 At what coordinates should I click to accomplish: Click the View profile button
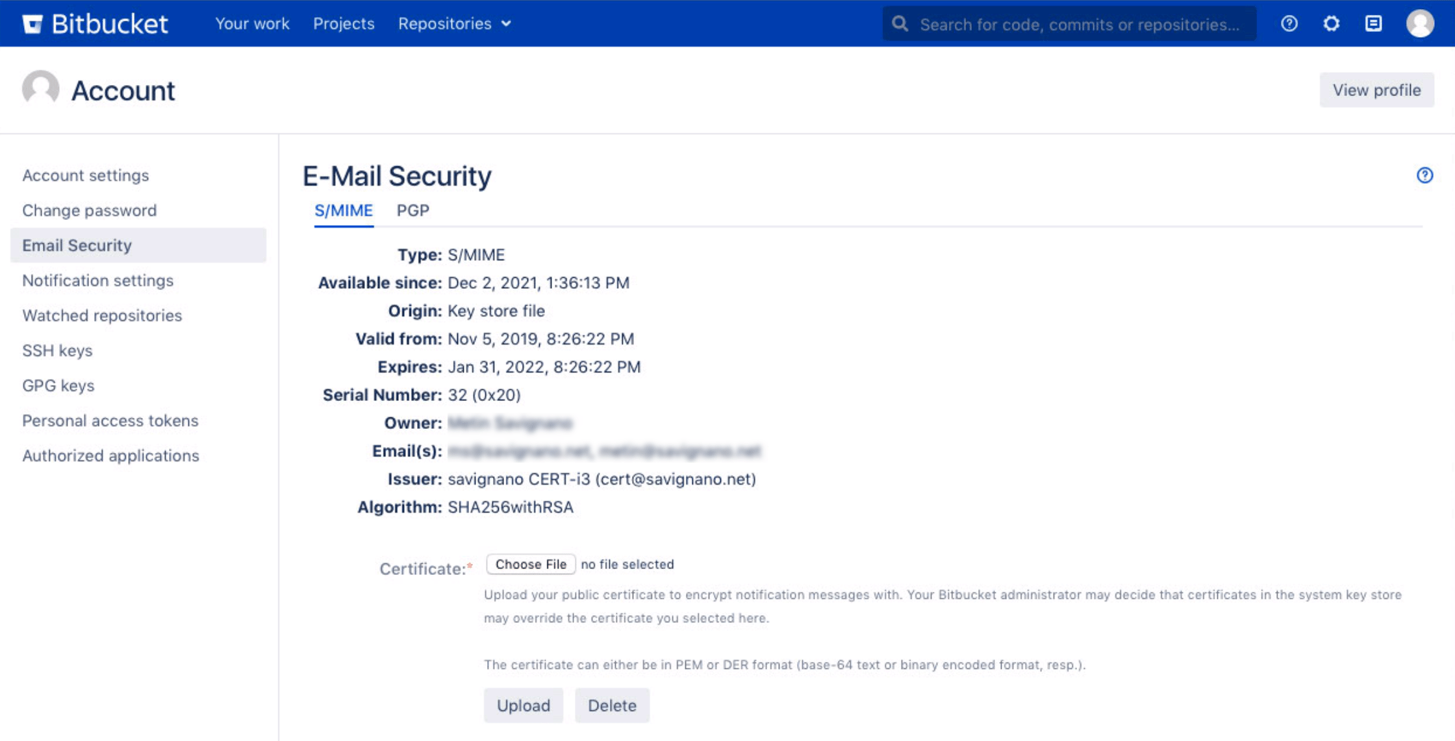(x=1376, y=90)
